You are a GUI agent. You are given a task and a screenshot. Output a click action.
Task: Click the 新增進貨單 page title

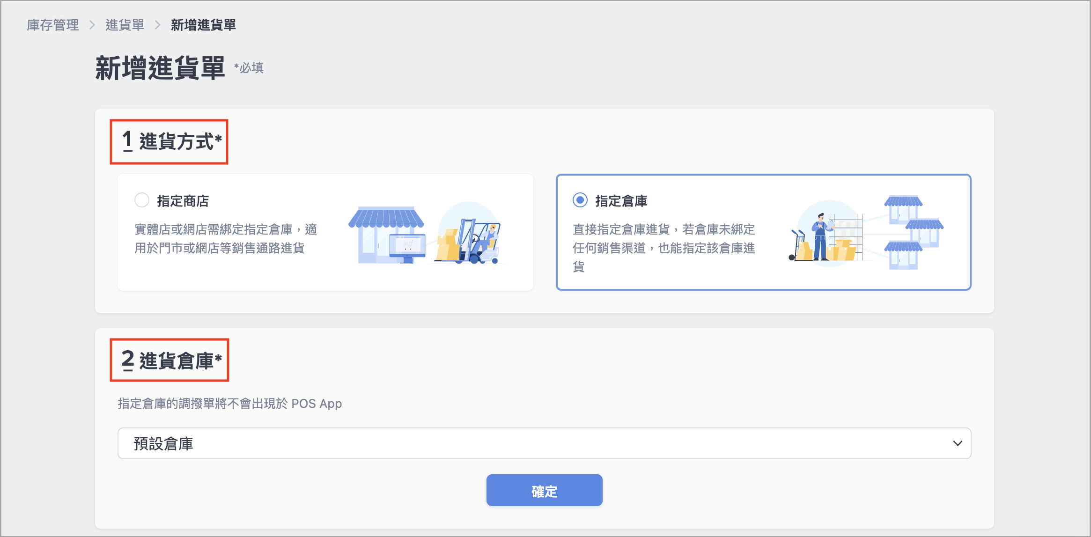click(x=160, y=68)
